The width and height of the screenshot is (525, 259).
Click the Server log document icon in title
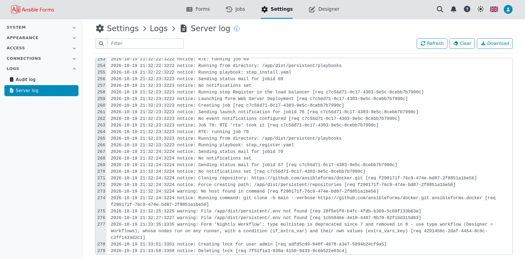pyautogui.click(x=183, y=28)
